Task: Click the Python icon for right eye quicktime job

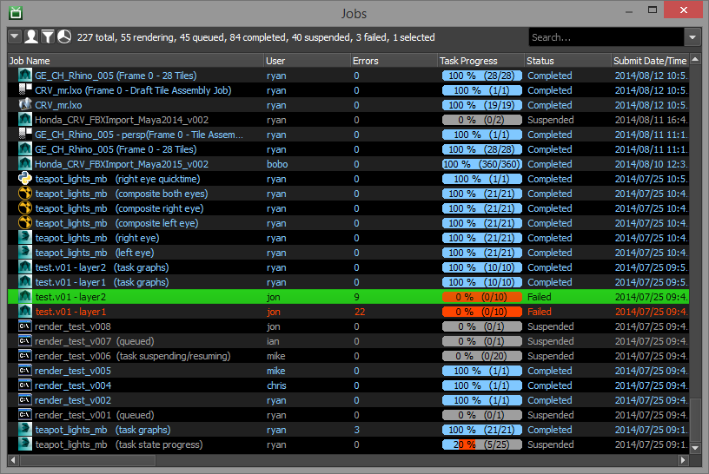Action: [x=25, y=179]
